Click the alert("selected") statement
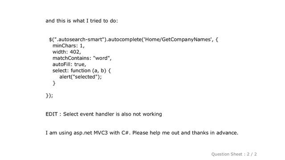 coord(81,77)
